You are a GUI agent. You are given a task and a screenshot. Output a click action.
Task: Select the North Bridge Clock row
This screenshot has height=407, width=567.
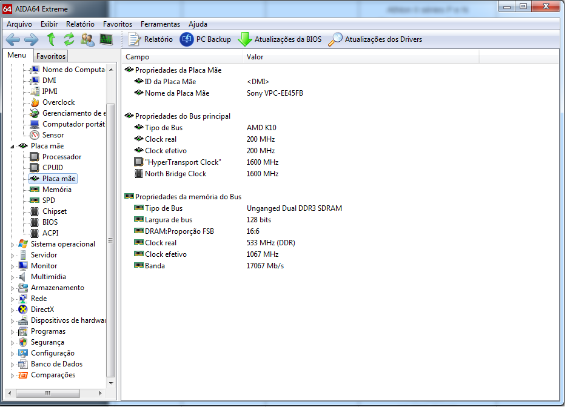pyautogui.click(x=340, y=174)
